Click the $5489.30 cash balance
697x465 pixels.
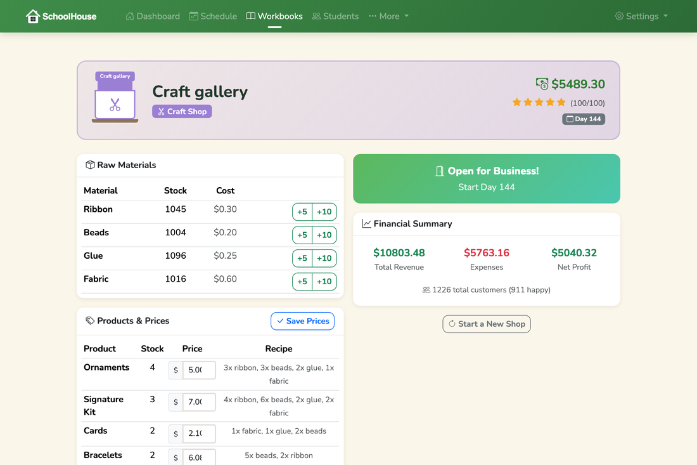point(578,84)
